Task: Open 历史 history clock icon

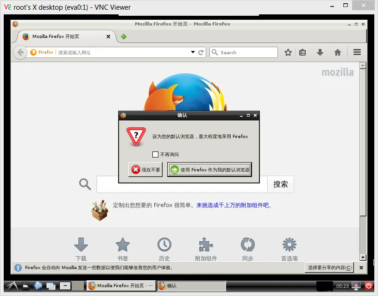Action: (x=164, y=245)
